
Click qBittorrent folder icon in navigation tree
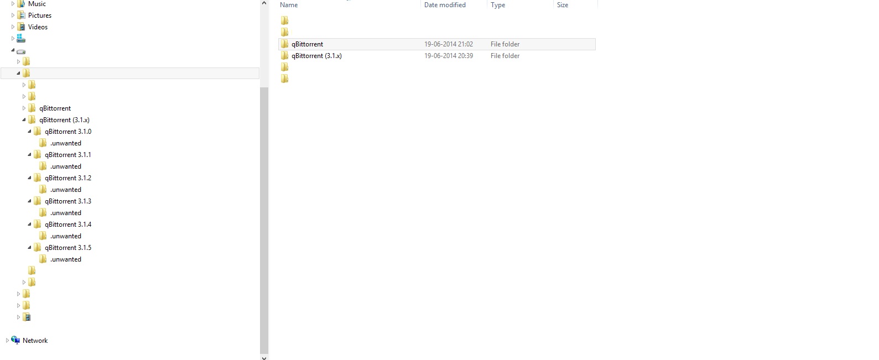tap(32, 108)
